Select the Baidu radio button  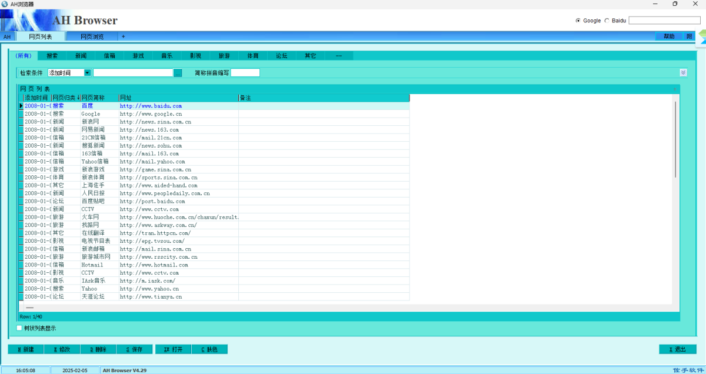pos(607,21)
